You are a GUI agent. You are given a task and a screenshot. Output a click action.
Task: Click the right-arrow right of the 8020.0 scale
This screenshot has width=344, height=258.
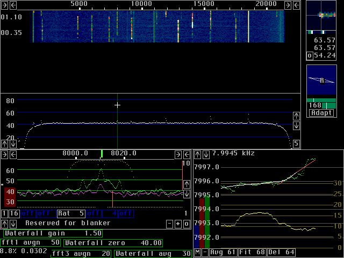(178, 155)
